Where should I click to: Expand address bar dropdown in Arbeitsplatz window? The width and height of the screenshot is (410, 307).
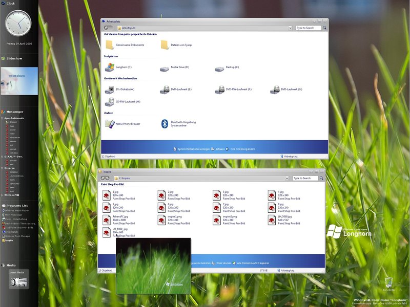click(290, 28)
